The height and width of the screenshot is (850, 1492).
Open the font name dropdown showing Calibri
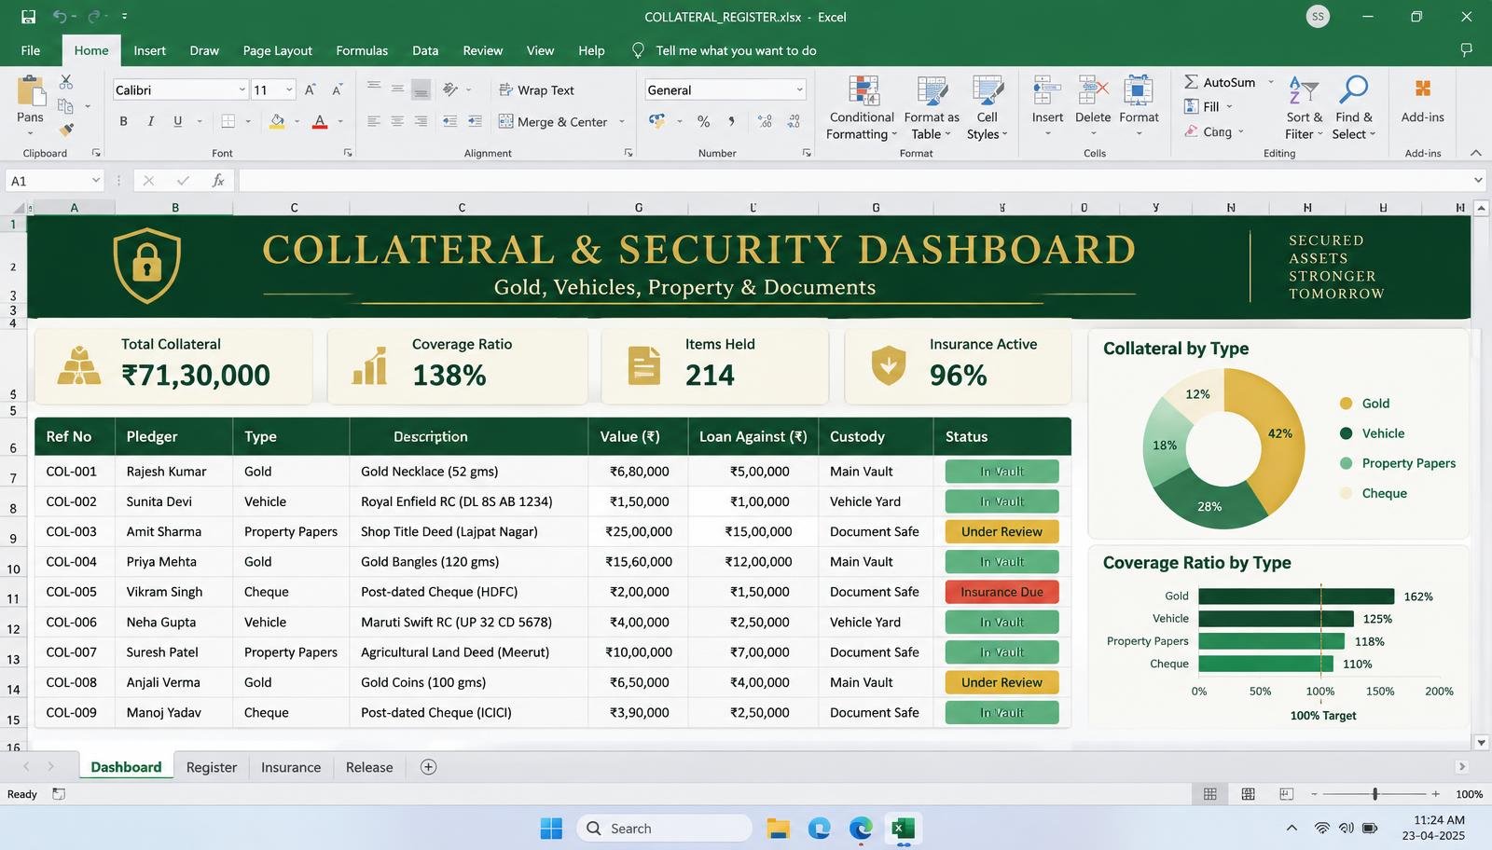pos(242,89)
